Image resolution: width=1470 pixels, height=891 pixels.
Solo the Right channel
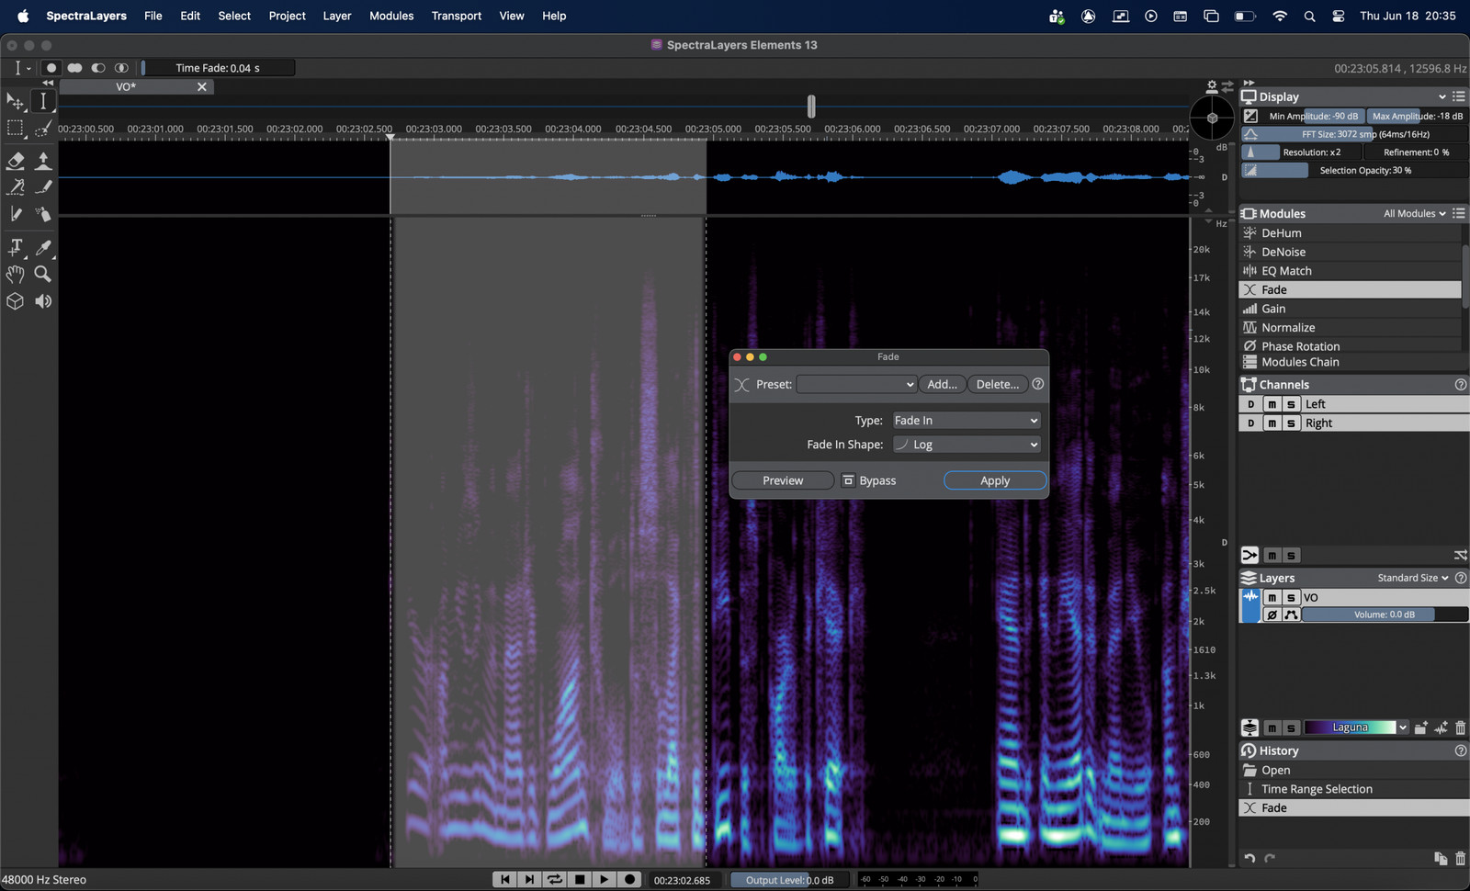(x=1291, y=423)
